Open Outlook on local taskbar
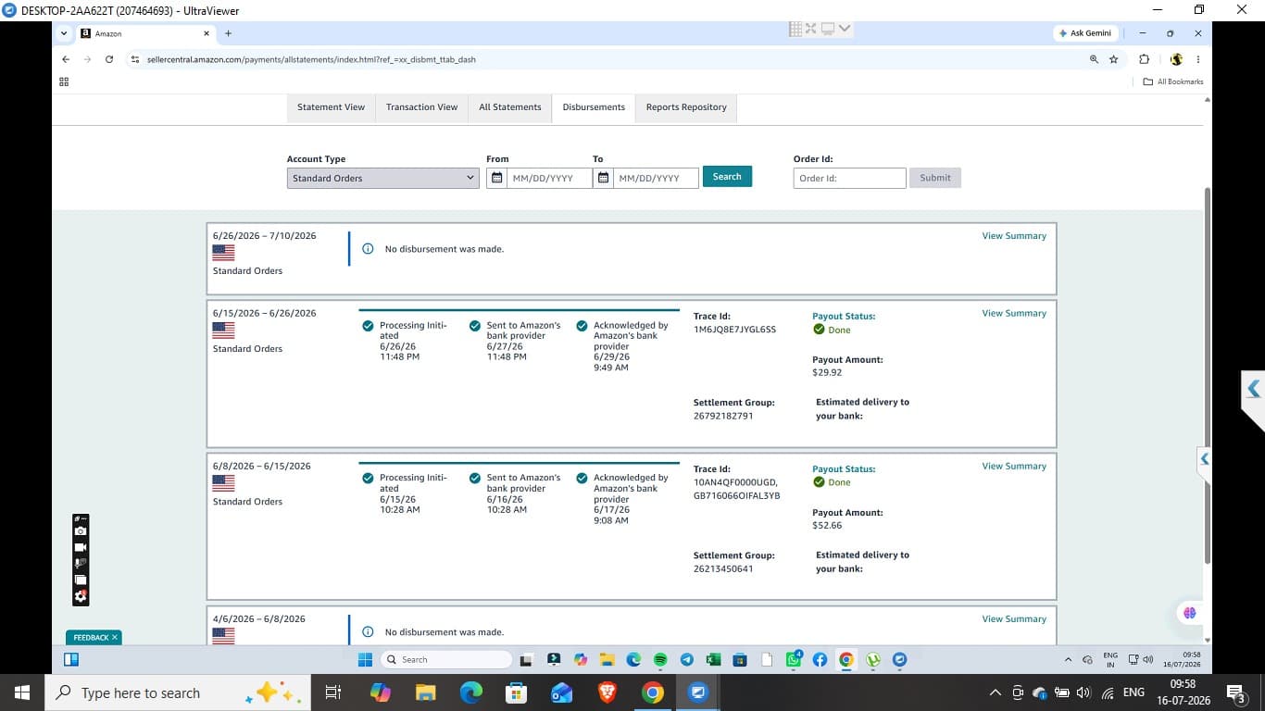 pos(561,692)
